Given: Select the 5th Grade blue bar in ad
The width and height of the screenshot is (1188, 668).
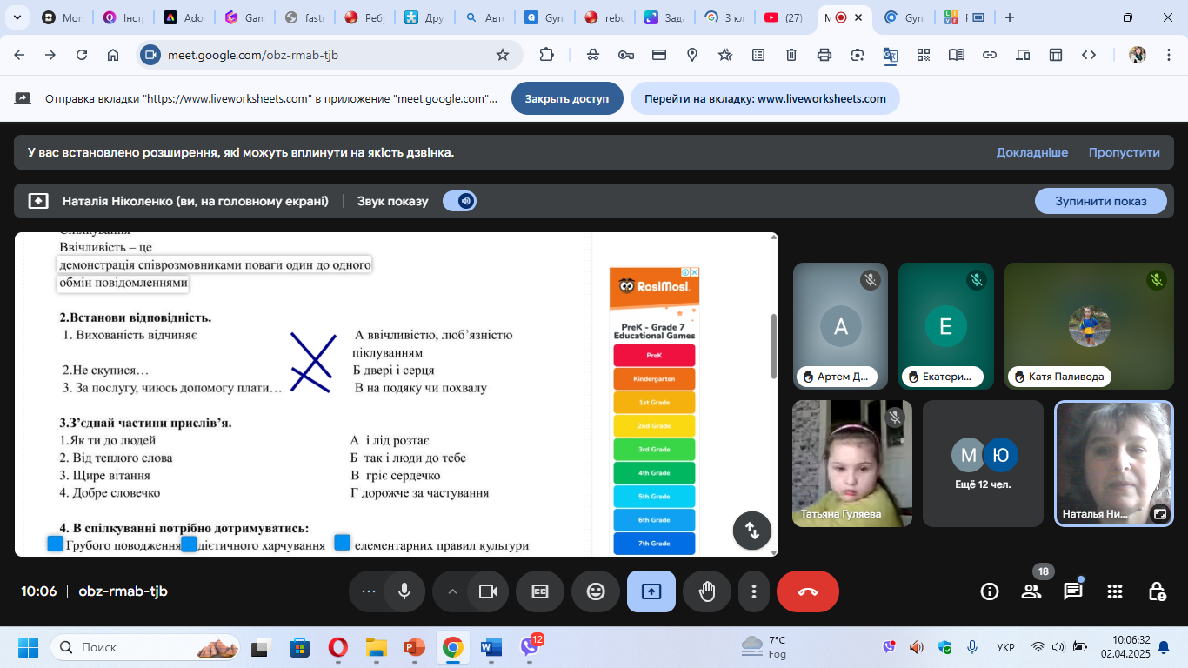Looking at the screenshot, I should 654,497.
